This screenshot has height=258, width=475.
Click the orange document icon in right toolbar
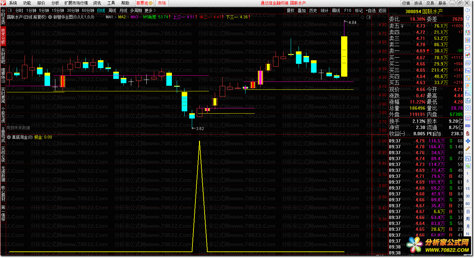[x=468, y=85]
